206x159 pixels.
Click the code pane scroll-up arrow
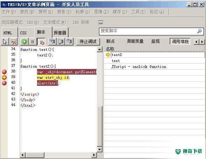click(100, 49)
